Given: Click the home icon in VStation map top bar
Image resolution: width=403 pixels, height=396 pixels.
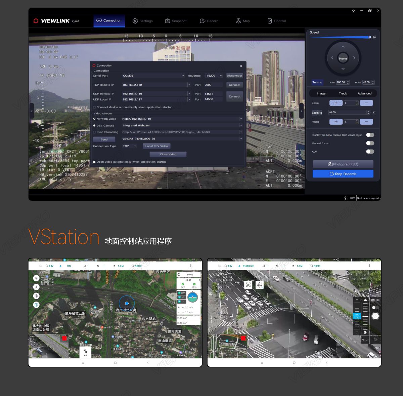Looking at the screenshot, I should pyautogui.click(x=98, y=266).
